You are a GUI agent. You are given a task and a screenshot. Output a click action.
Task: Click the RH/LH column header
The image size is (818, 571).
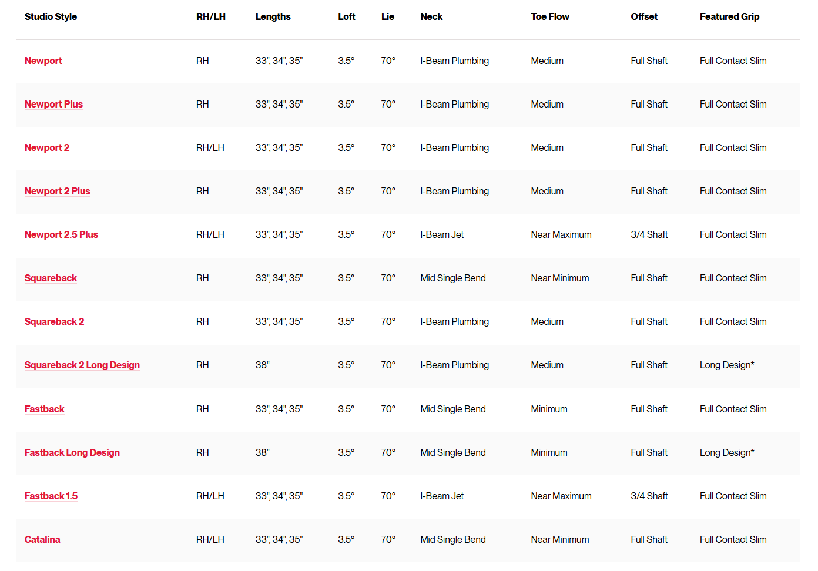(210, 16)
